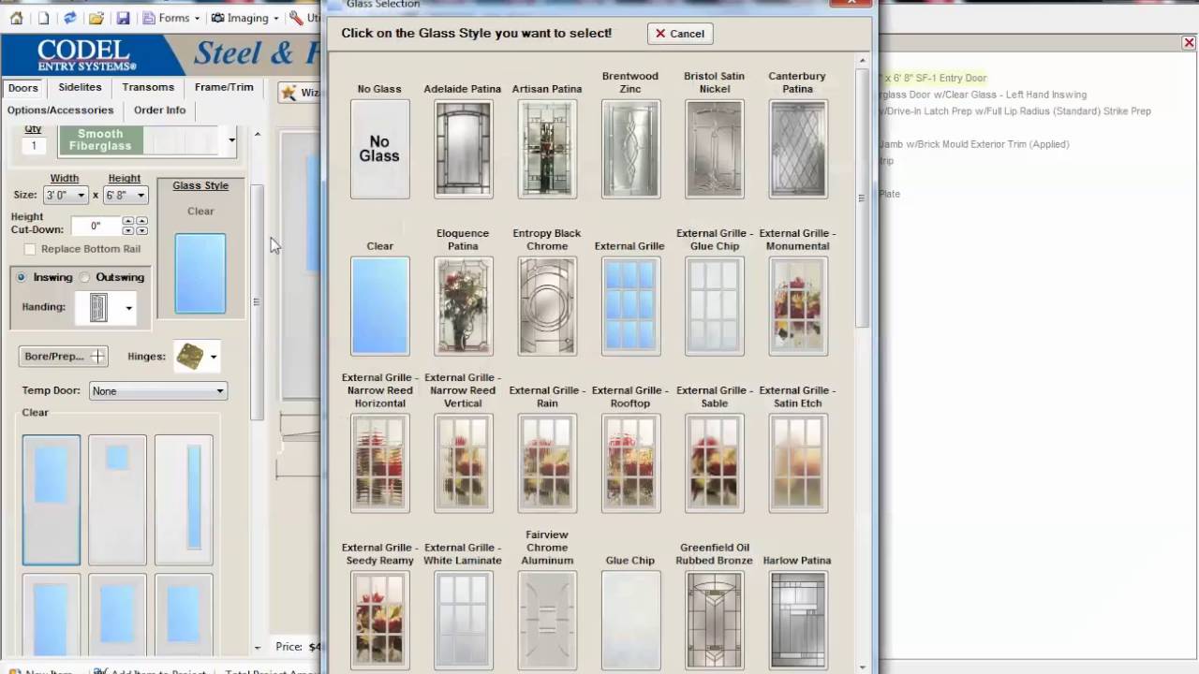
Task: Select External Grille - Rain glass
Action: pyautogui.click(x=547, y=463)
